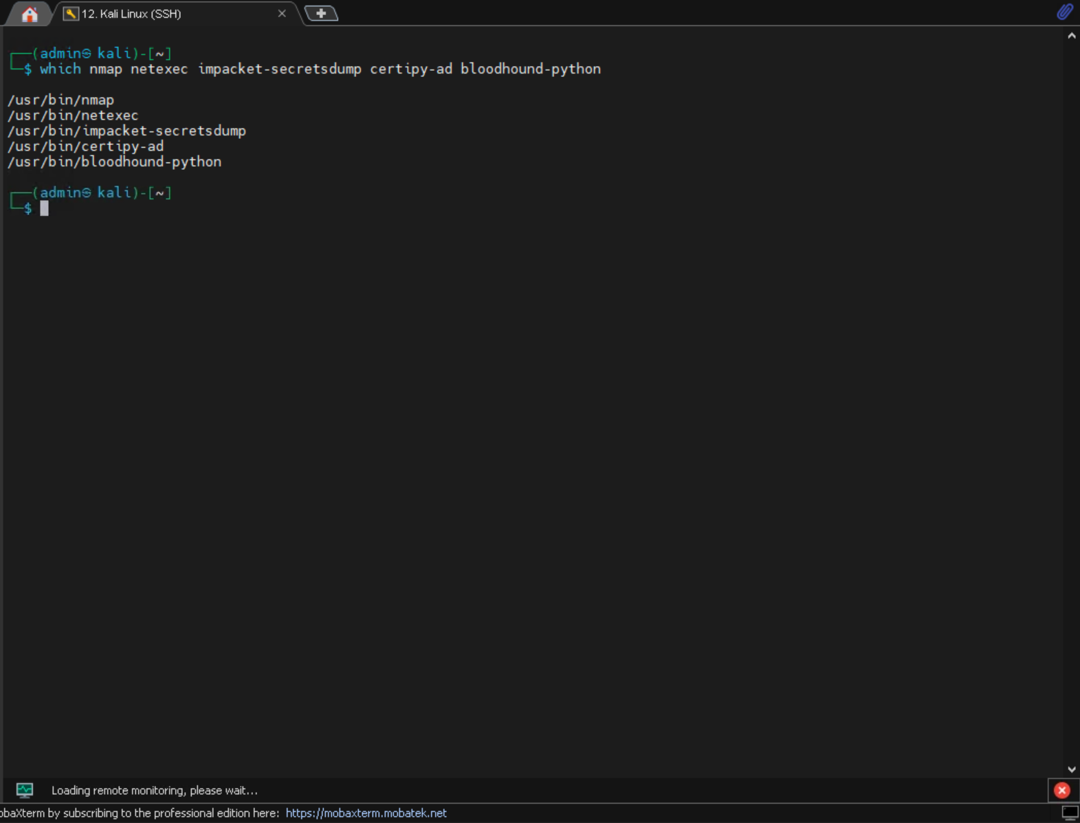
Task: Close the remote monitoring bar
Action: [1062, 791]
